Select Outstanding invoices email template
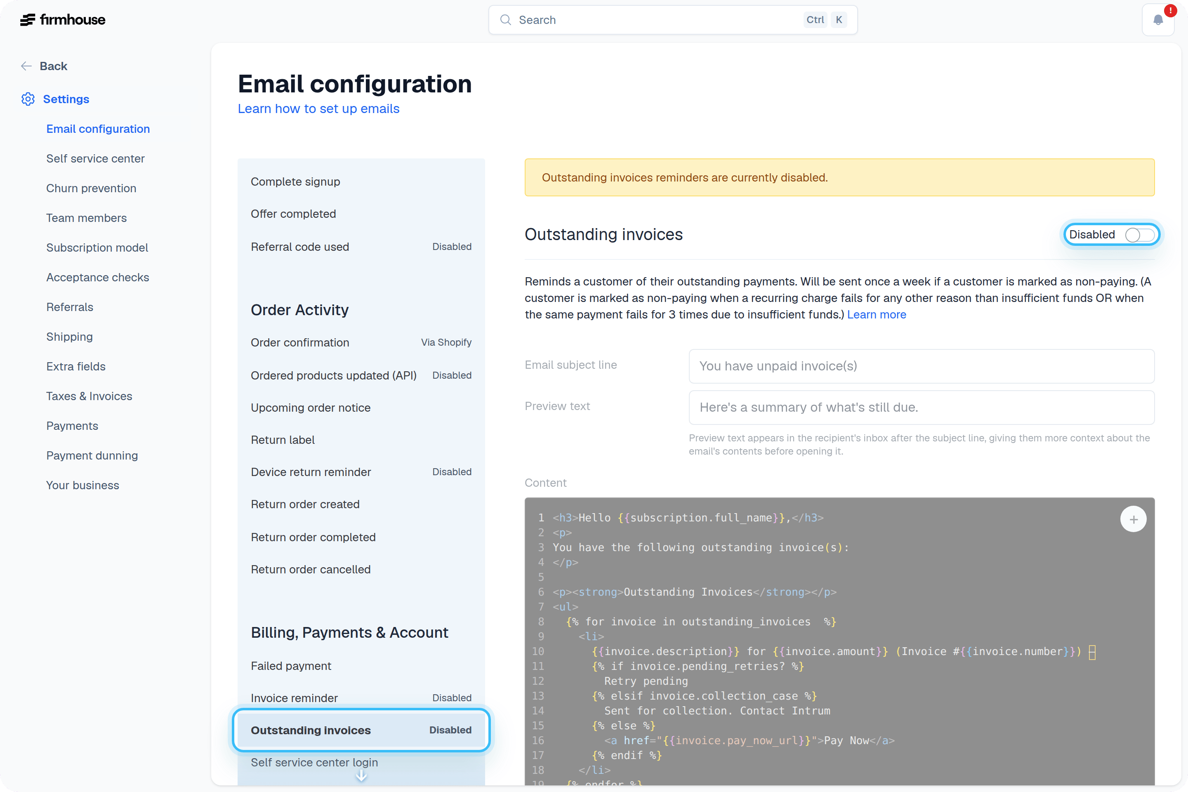 [361, 731]
